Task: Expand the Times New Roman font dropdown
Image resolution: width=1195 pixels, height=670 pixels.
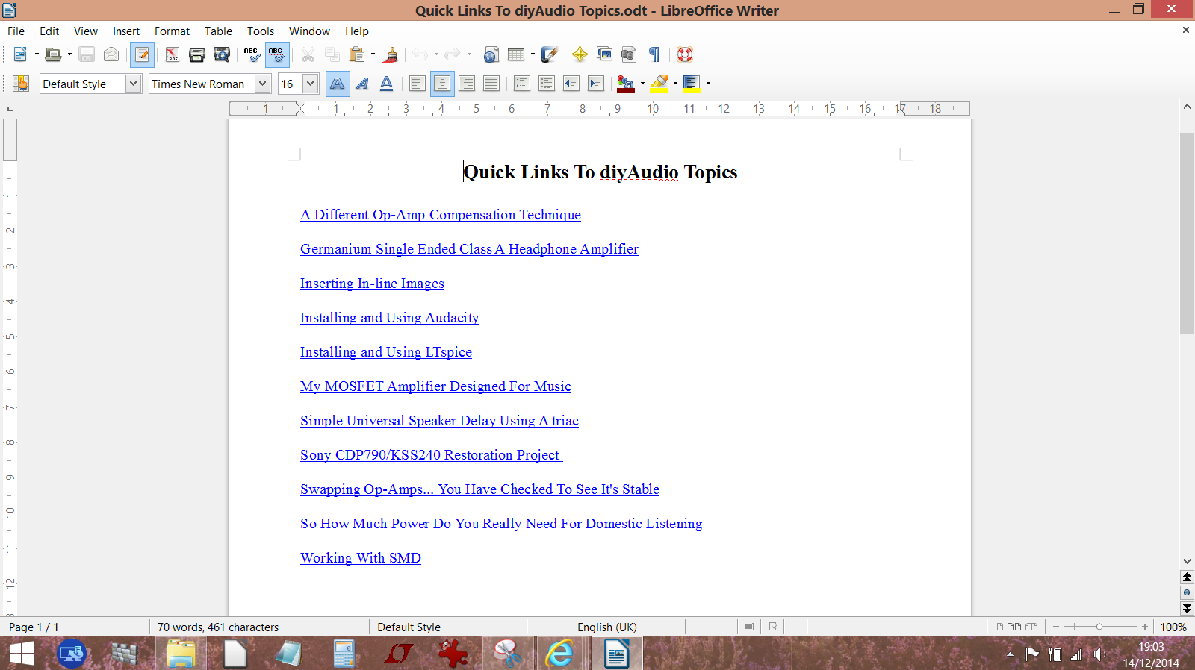Action: tap(262, 84)
